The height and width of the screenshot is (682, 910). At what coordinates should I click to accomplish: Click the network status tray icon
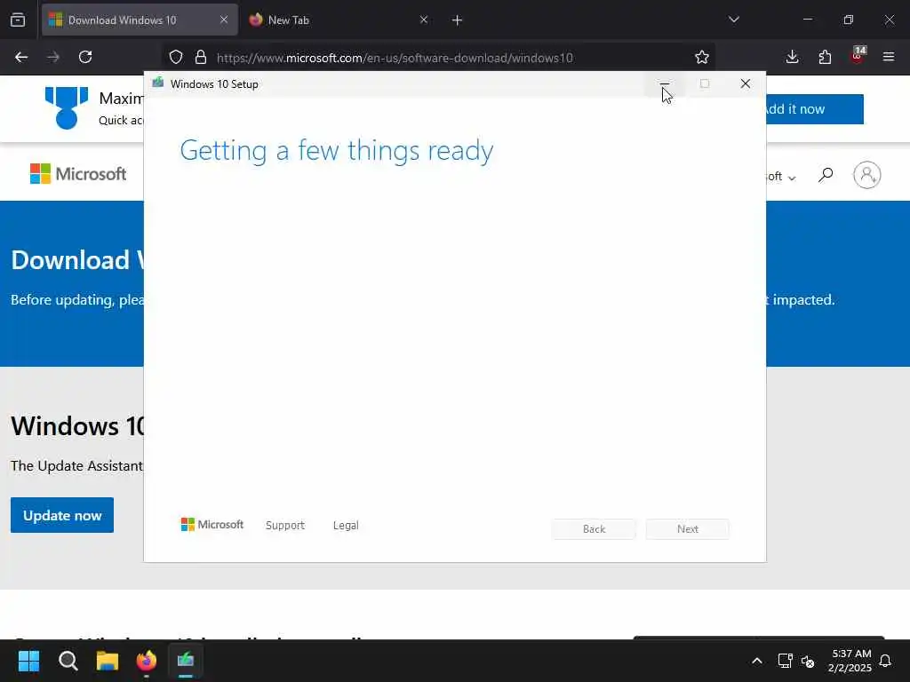click(x=785, y=661)
